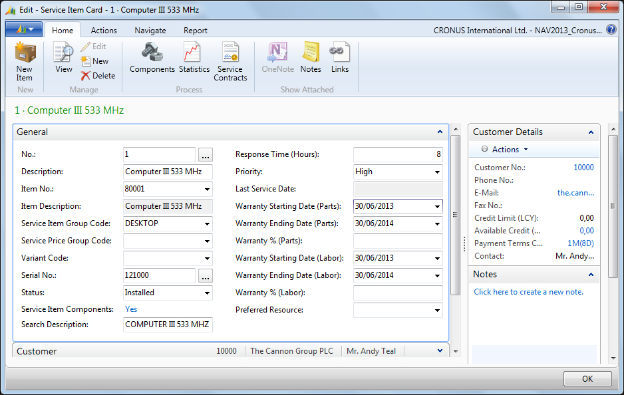Open Warranty Starting Date (Parts) date picker
Viewport: 624px width, 395px height.
[x=437, y=207]
